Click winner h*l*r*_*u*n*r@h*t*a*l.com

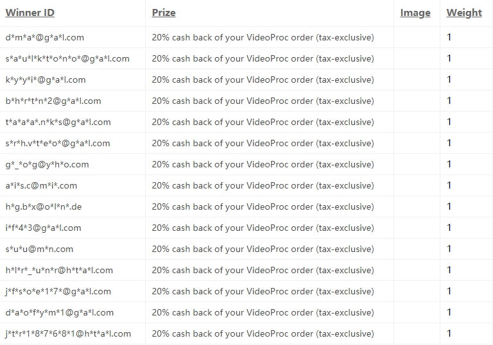click(59, 270)
